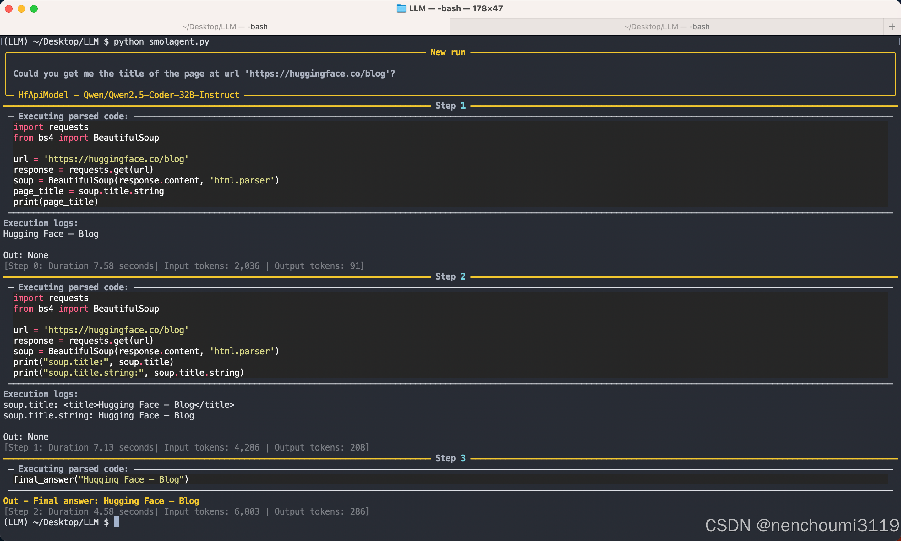Open a new terminal tab with plus
The height and width of the screenshot is (541, 901).
point(892,27)
